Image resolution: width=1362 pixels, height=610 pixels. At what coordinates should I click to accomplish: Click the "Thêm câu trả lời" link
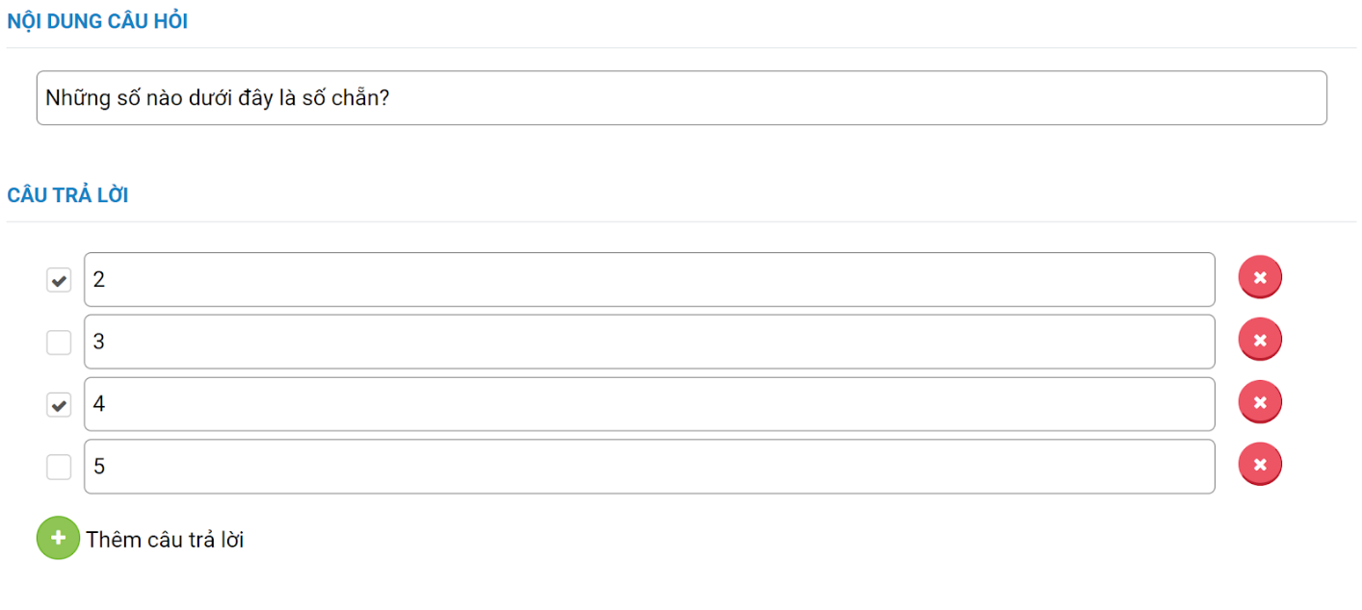(165, 540)
